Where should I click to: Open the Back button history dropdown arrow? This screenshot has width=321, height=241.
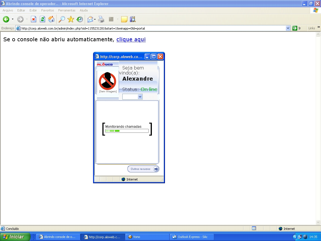[x=13, y=19]
